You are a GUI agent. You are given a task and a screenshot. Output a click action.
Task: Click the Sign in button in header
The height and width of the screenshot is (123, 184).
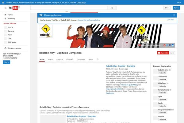coord(176,8)
